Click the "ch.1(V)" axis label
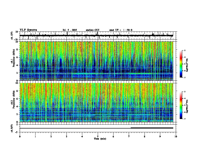 12,35
